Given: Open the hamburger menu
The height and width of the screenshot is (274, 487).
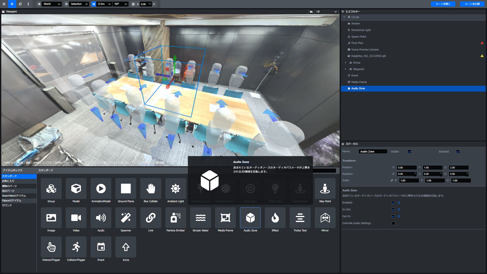Looking at the screenshot, I should click(4, 4).
